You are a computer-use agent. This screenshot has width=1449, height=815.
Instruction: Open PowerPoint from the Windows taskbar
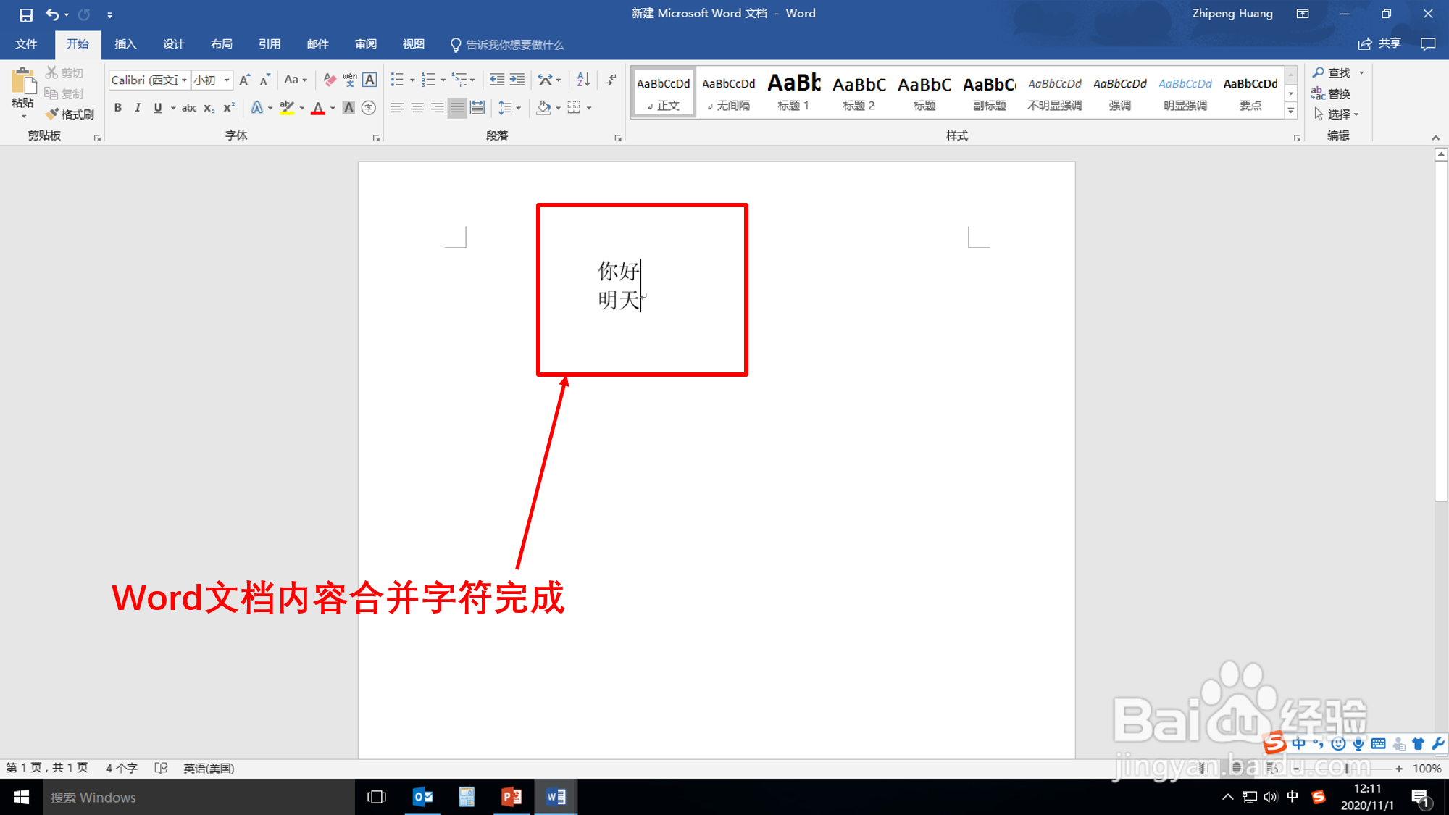[x=511, y=797]
